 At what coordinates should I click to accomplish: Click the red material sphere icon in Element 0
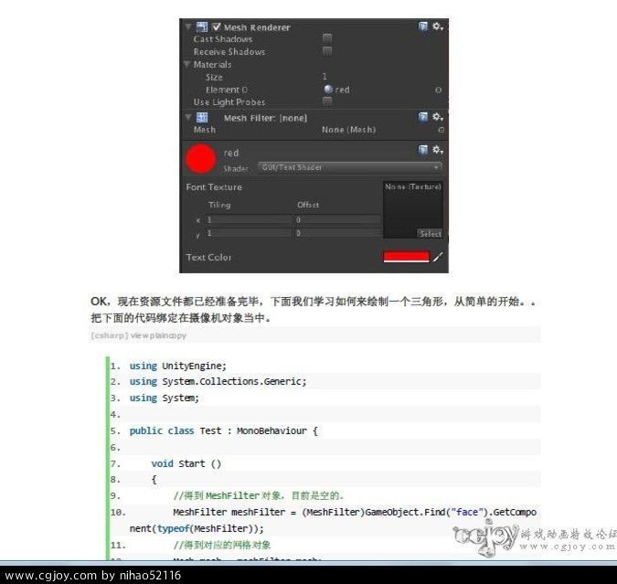click(x=328, y=90)
